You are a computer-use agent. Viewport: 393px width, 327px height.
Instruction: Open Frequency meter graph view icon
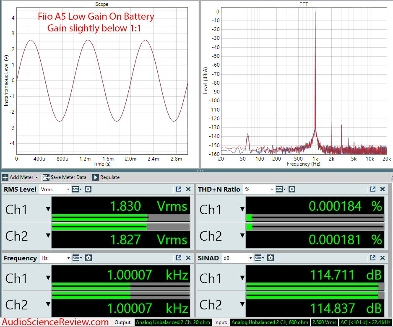click(x=77, y=258)
